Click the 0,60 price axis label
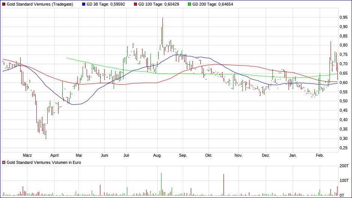This screenshot has width=352, height=198. coord(343,83)
